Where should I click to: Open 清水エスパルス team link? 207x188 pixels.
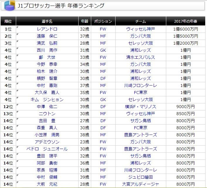141,57
